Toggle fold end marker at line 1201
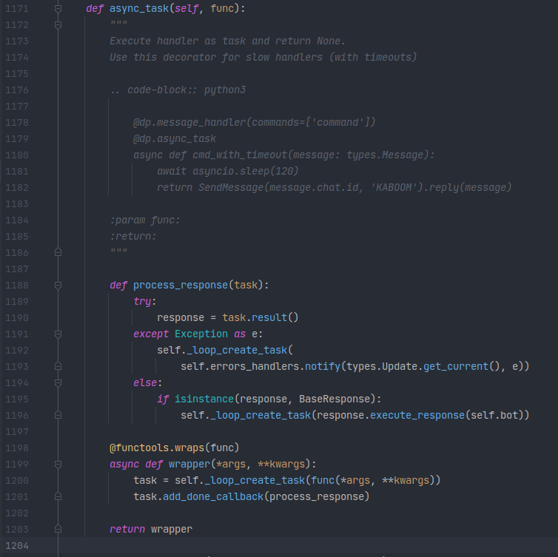The height and width of the screenshot is (557, 558). click(58, 496)
